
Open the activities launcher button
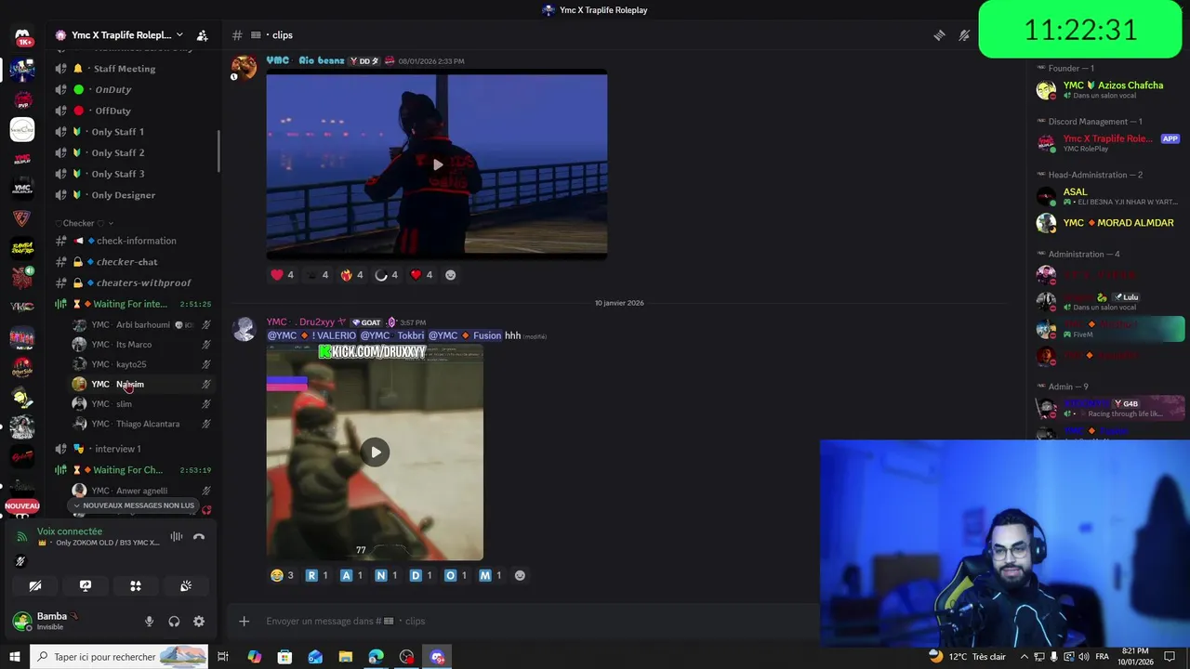tap(136, 586)
